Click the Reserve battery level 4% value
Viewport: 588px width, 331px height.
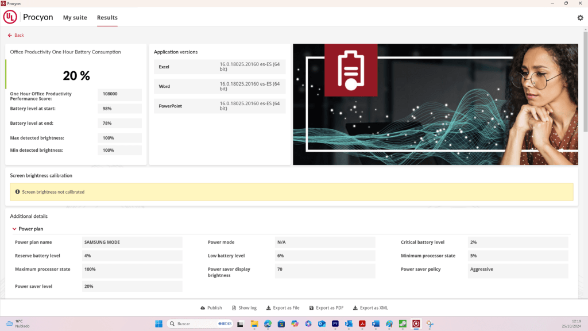pyautogui.click(x=132, y=256)
